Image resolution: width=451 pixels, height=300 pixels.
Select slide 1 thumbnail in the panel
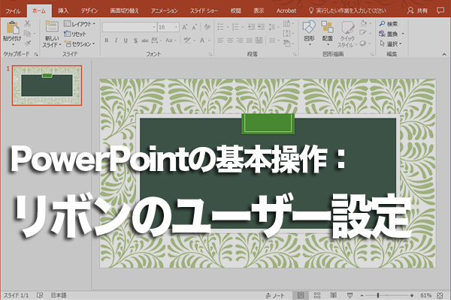point(47,85)
